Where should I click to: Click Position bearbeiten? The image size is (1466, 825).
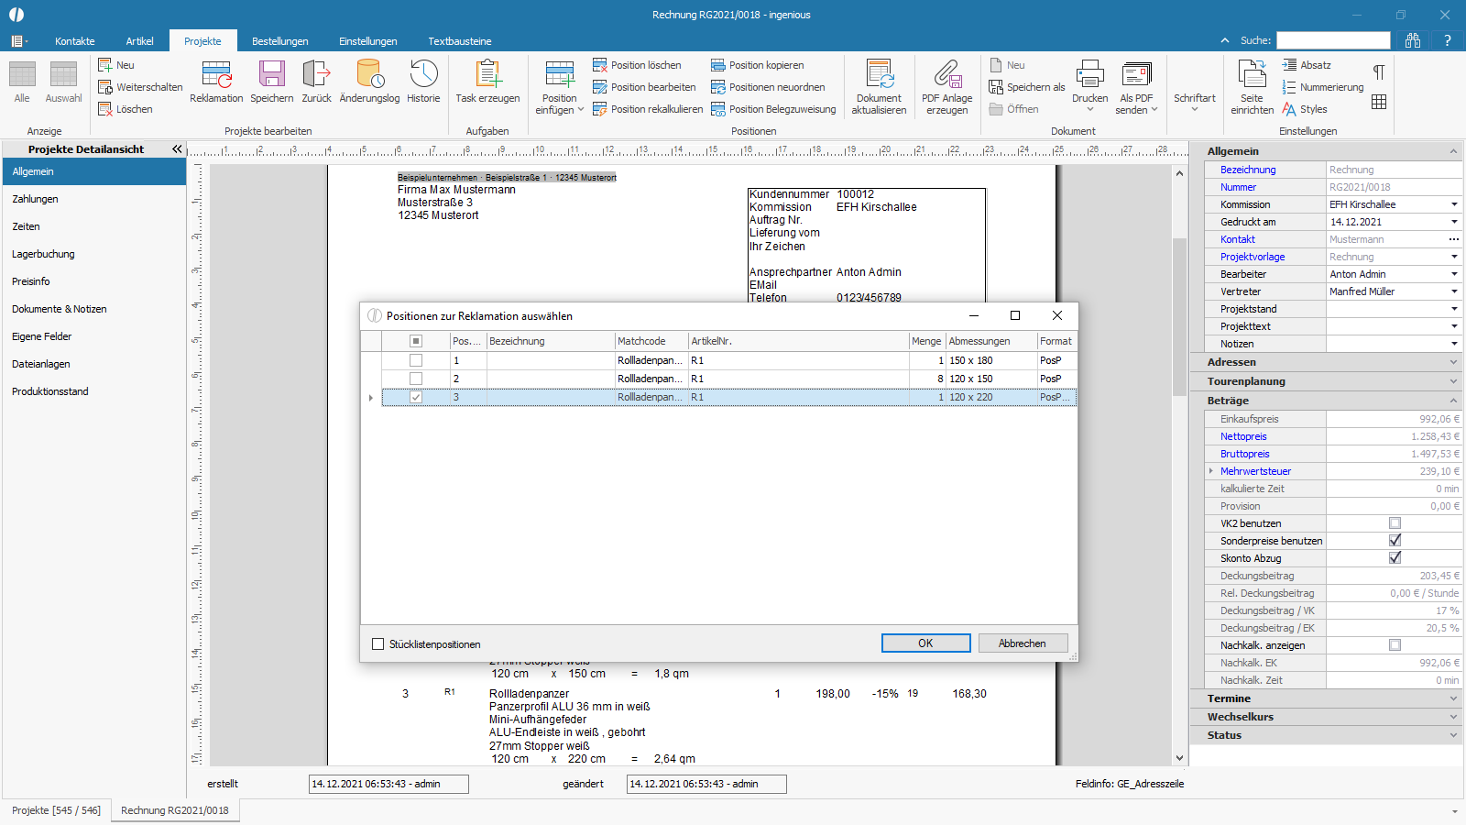tap(644, 87)
